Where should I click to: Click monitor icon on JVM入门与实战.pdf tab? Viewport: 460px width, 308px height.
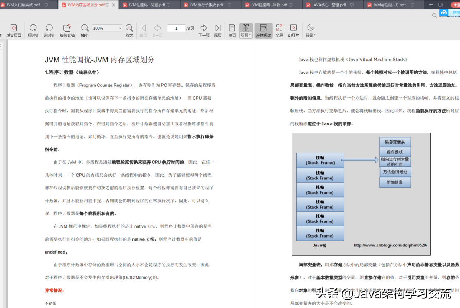click(x=46, y=5)
